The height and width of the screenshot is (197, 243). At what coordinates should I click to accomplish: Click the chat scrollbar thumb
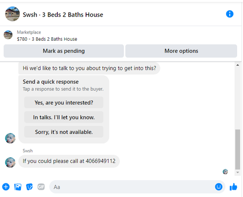238,149
